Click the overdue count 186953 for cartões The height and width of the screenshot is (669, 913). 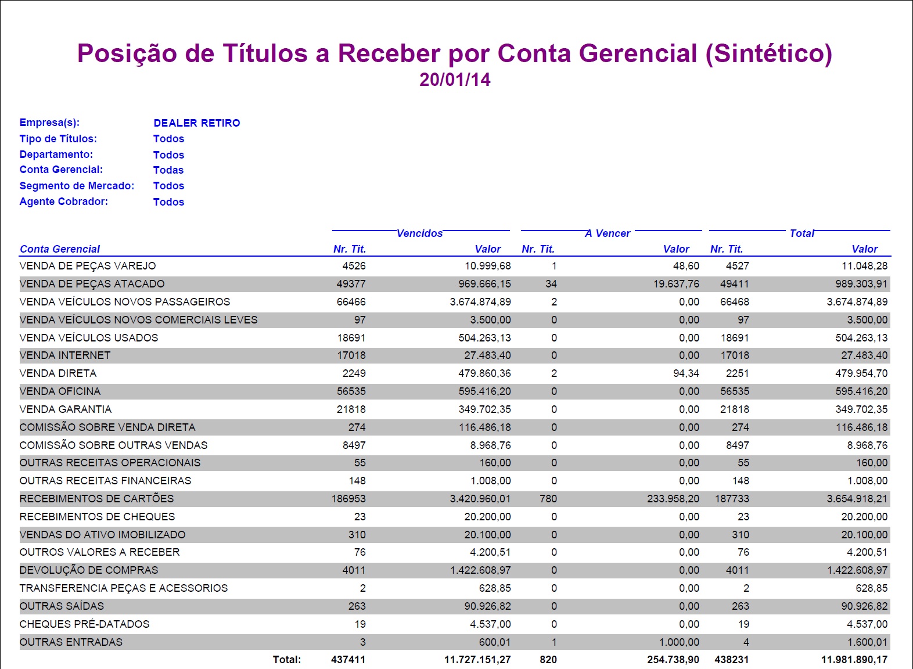(348, 499)
